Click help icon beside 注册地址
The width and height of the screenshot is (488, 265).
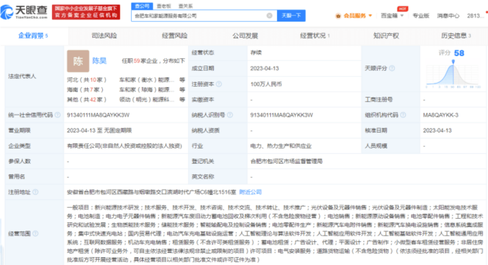[x=36, y=192]
